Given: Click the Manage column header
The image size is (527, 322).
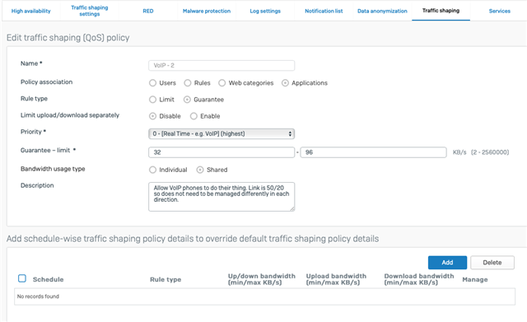Looking at the screenshot, I should coord(475,280).
